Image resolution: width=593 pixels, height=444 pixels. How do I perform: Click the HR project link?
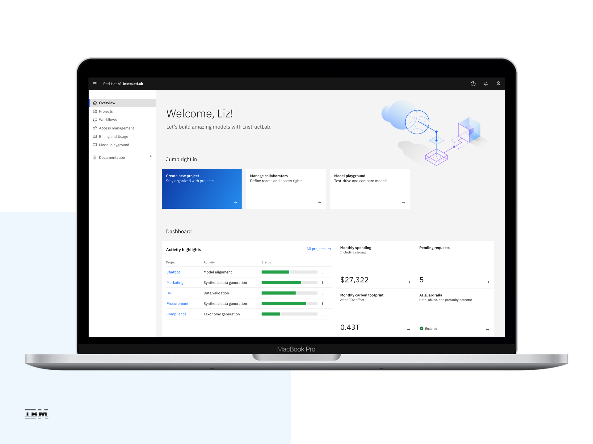click(x=169, y=292)
